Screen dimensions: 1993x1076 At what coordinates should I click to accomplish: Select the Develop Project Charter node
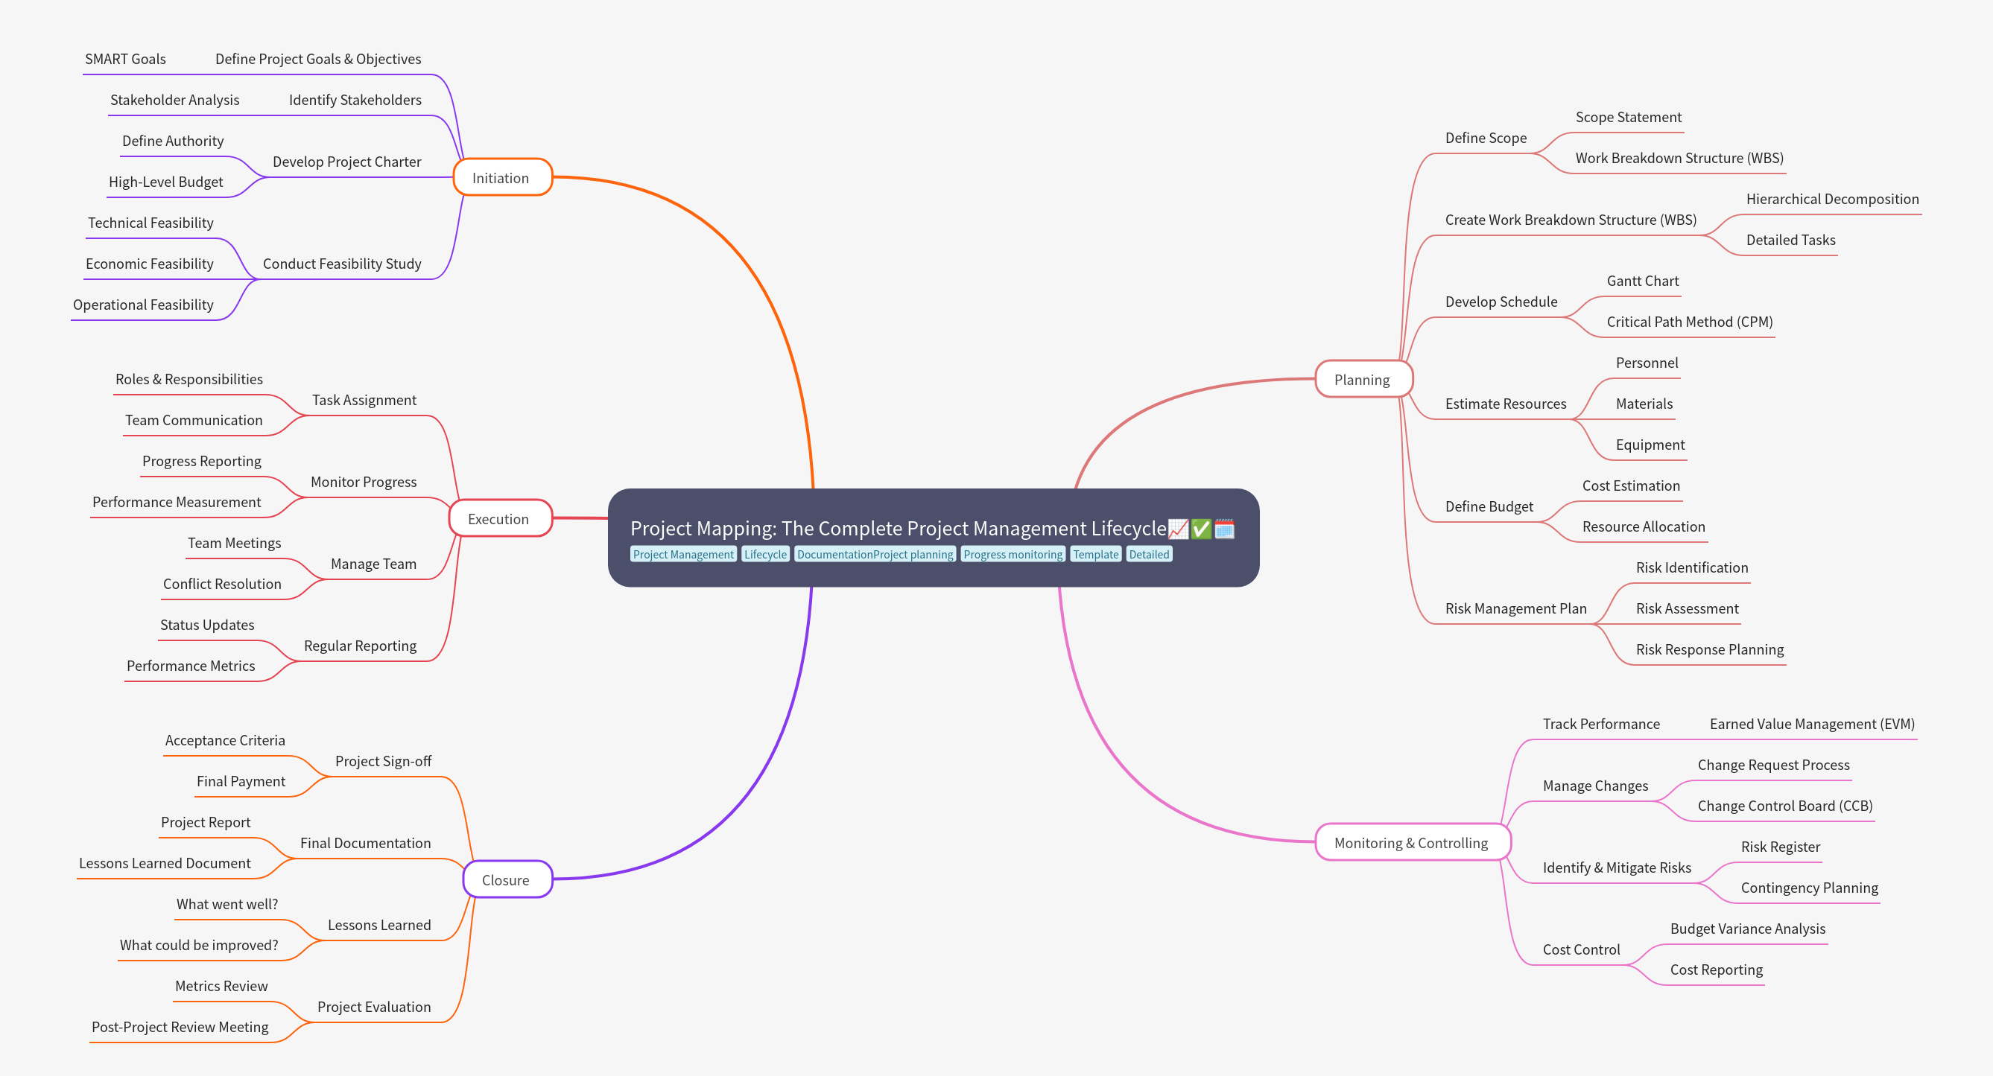point(346,162)
